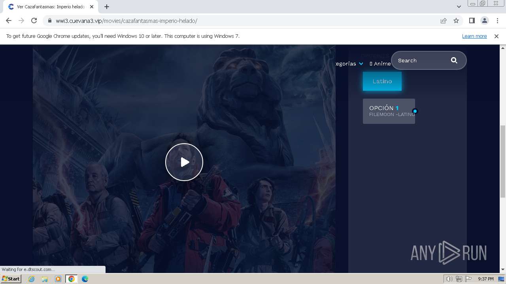Image resolution: width=506 pixels, height=284 pixels.
Task: Select the Latino language tab
Action: coord(382,81)
